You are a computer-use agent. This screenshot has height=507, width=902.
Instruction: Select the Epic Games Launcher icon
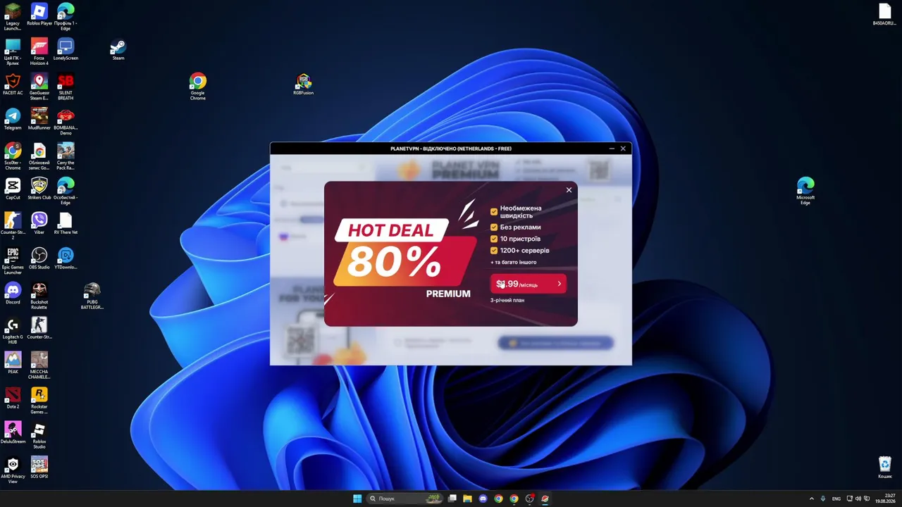(x=13, y=261)
